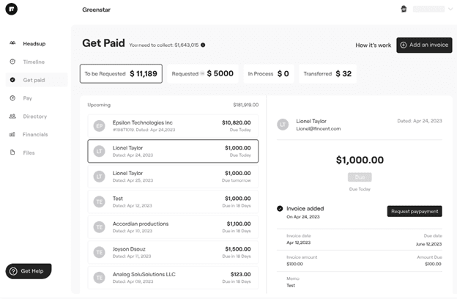Expand the account dropdown chevron

click(x=450, y=9)
